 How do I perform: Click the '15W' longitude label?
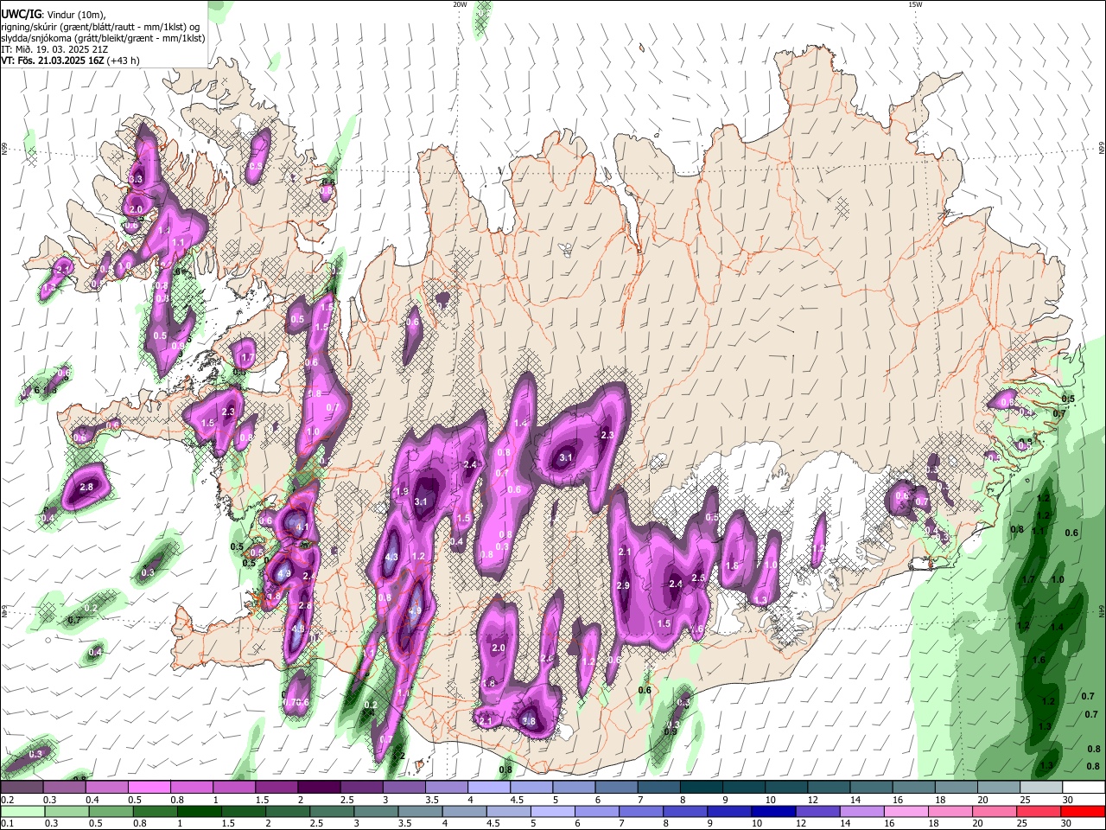[915, 4]
